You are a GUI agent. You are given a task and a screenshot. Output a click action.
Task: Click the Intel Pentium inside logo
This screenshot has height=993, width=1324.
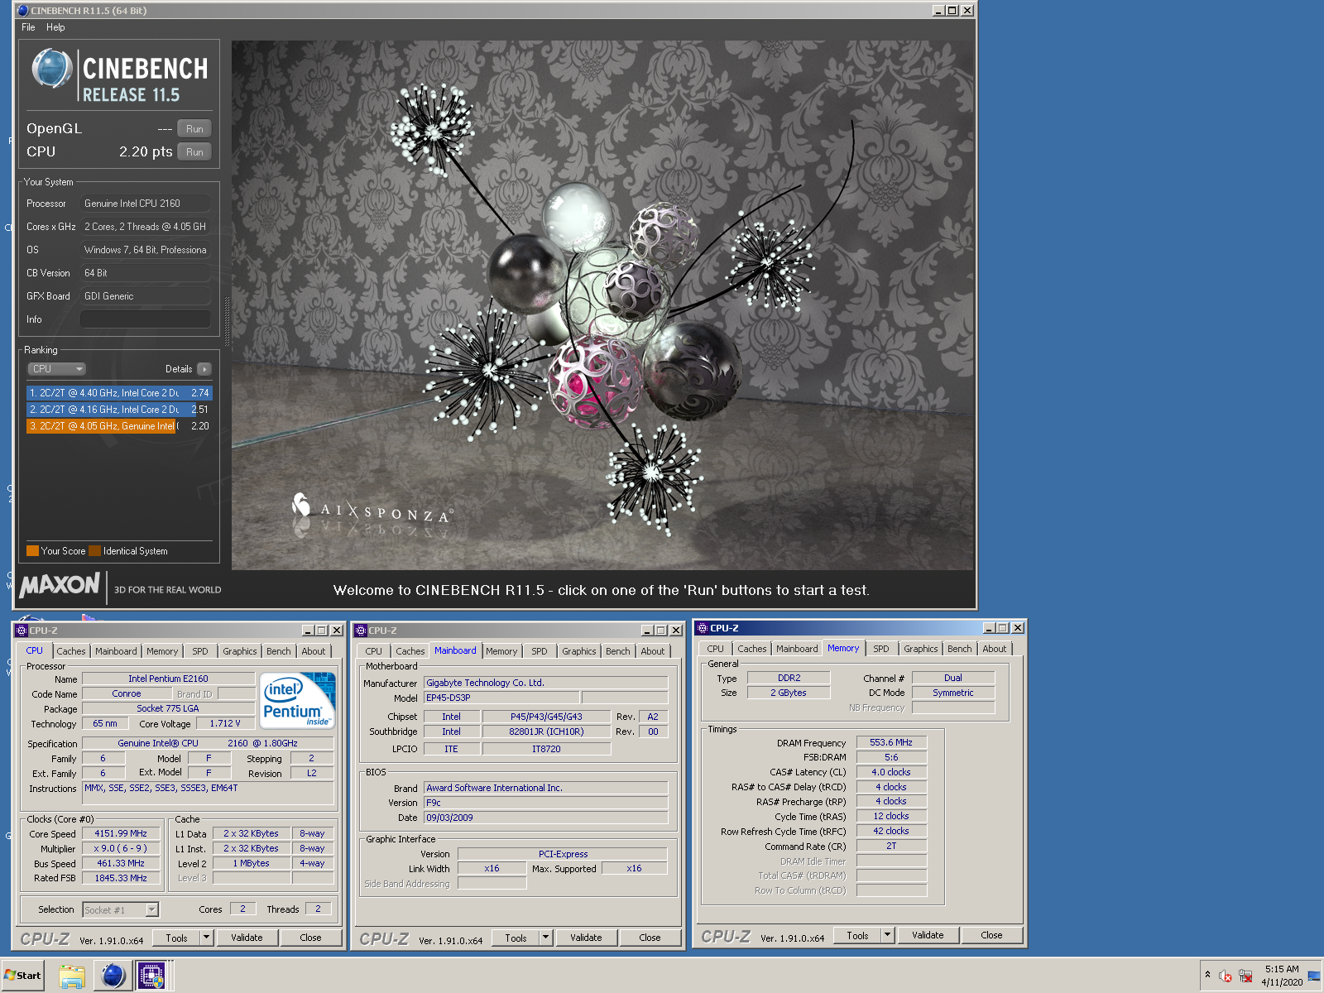[298, 700]
